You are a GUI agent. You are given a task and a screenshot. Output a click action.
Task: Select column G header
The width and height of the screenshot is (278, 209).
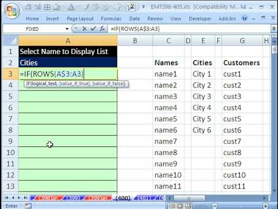(242, 41)
